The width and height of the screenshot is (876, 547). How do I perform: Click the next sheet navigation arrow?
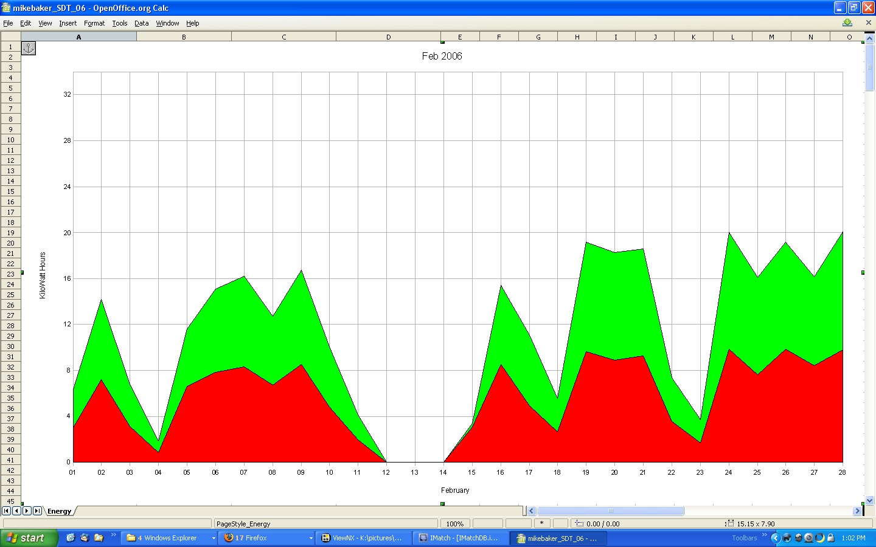27,511
